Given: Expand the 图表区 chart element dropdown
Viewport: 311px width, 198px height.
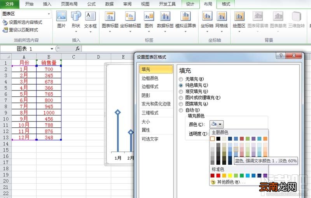Looking at the screenshot, I should [x=49, y=14].
